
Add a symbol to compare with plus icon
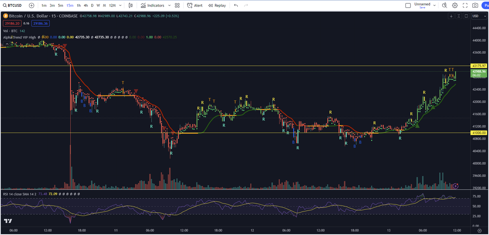31,5
